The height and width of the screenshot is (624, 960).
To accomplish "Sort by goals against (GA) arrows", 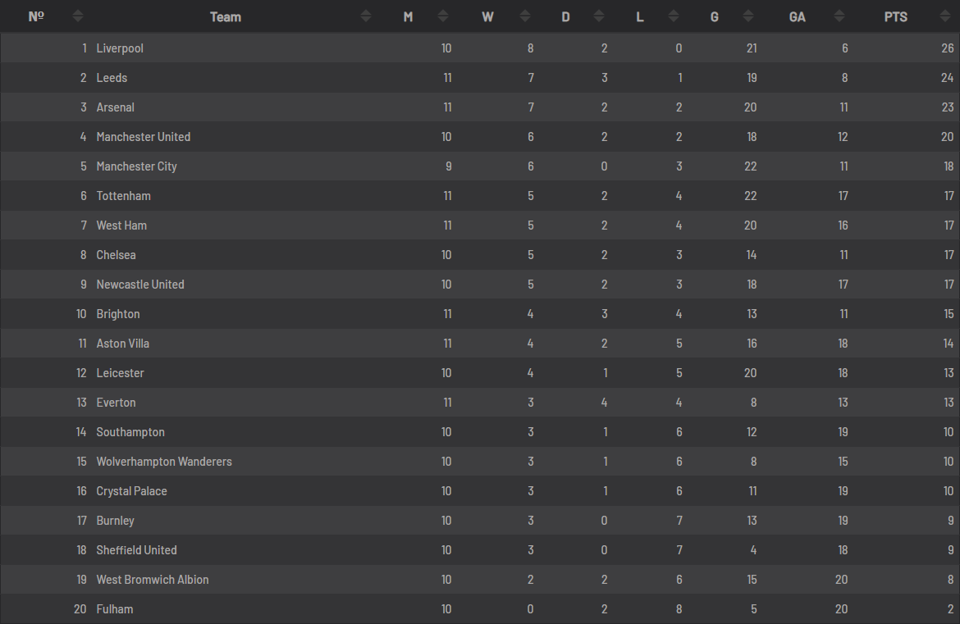I will click(x=839, y=16).
